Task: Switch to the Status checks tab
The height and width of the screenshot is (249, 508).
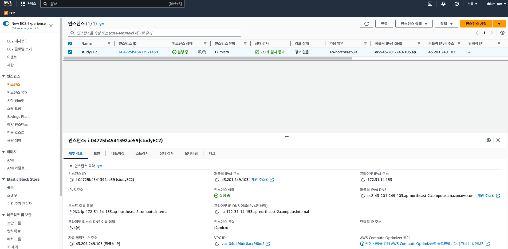Action: tap(167, 153)
